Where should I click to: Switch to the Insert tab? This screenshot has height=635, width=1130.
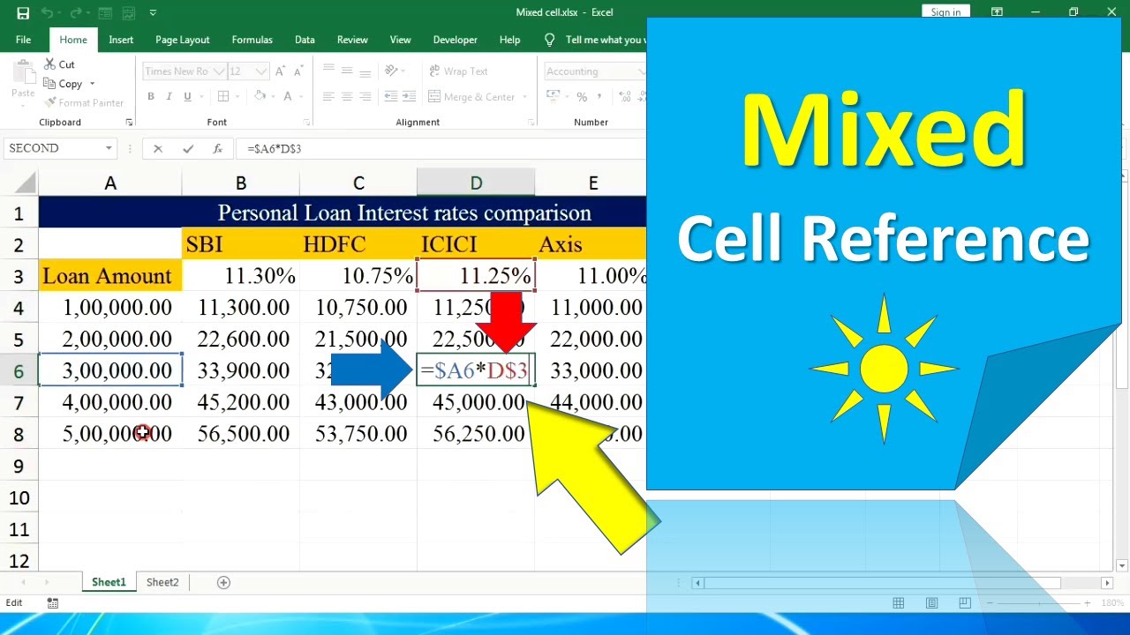pos(121,40)
